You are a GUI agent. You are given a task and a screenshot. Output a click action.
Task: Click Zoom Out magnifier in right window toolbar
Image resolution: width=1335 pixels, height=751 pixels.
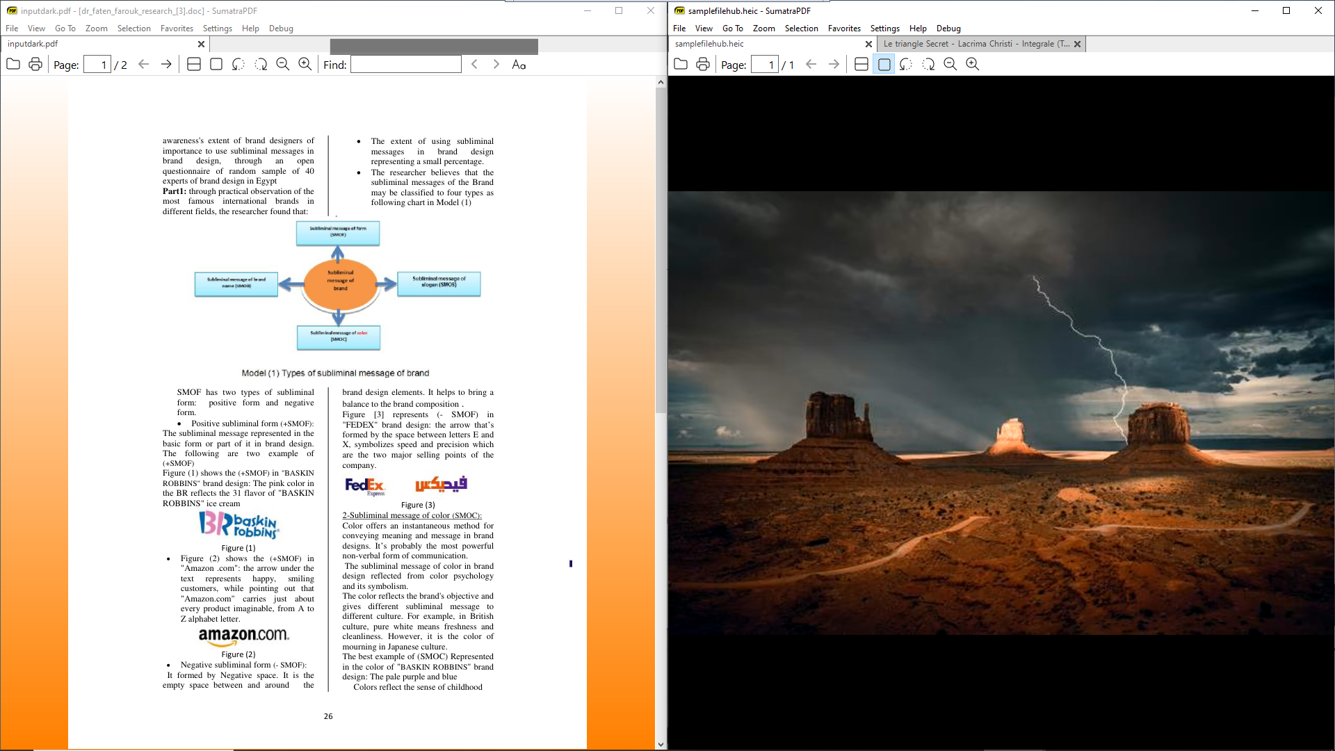[x=950, y=65]
